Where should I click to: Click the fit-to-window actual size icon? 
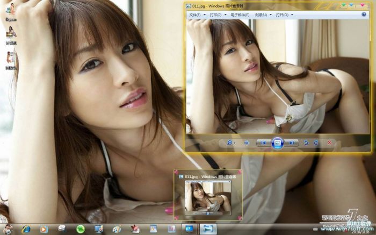coord(247,143)
